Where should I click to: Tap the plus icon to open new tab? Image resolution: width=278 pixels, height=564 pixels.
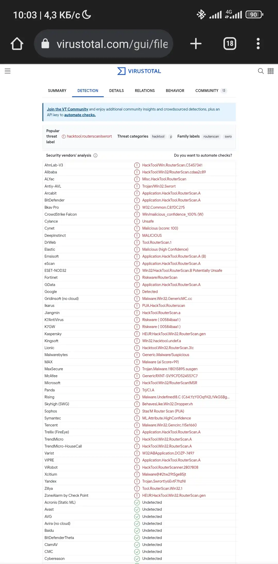pos(196,44)
